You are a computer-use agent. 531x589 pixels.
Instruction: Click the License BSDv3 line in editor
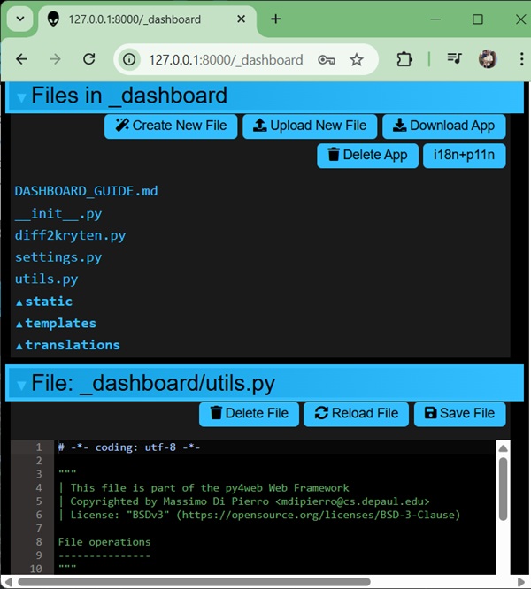click(x=259, y=515)
